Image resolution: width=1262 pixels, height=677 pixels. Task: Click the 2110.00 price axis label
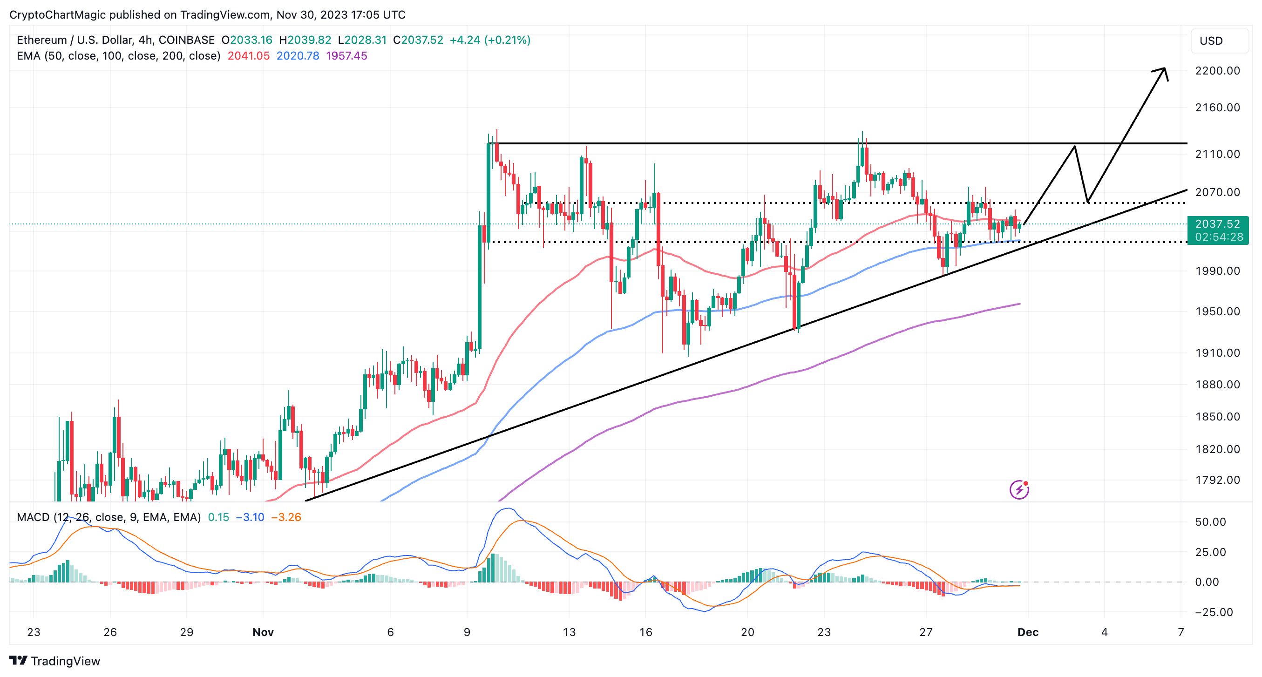click(1217, 154)
